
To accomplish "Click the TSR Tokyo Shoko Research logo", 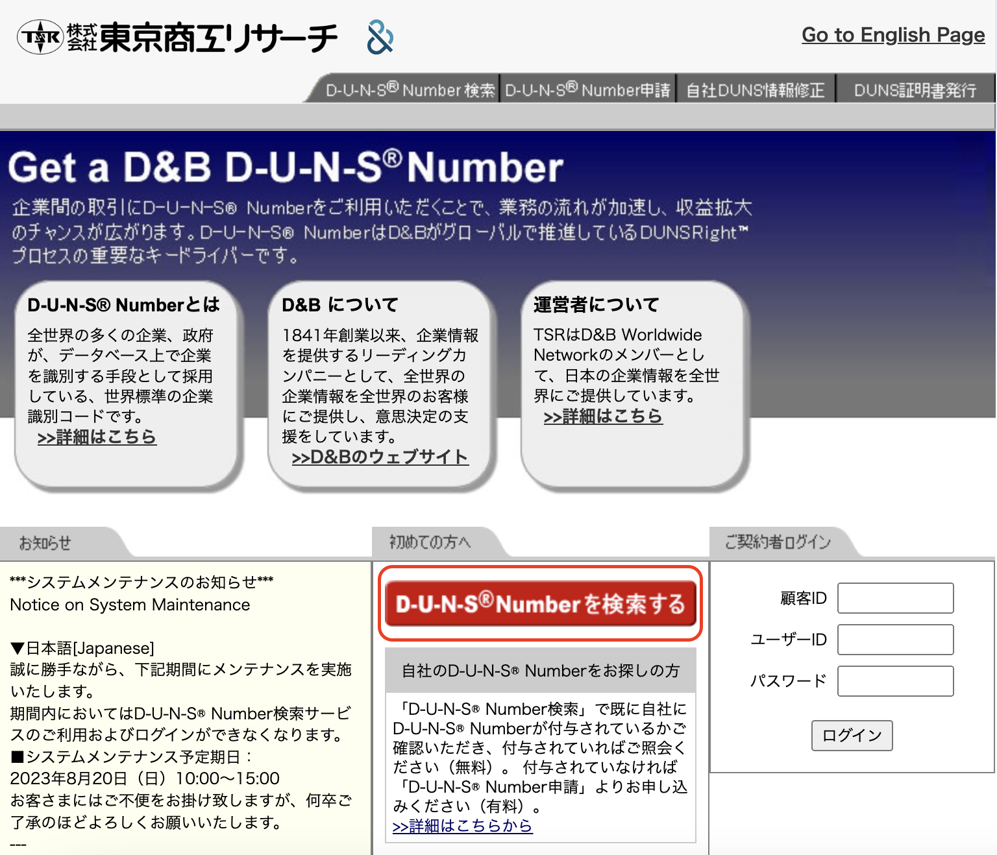I will click(x=177, y=37).
